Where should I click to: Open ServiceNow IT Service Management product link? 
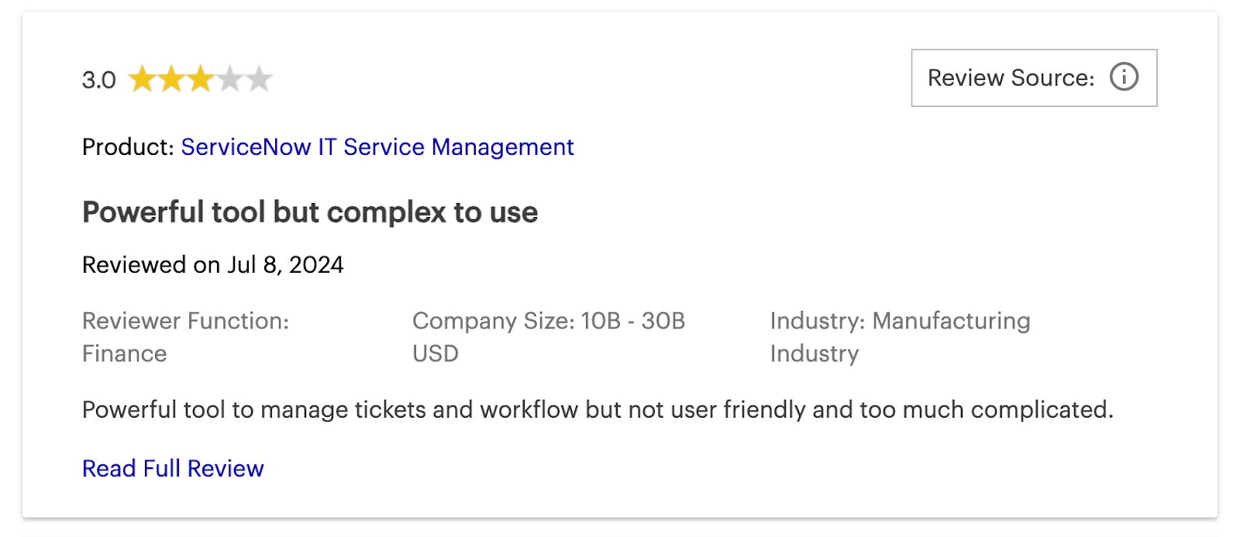[x=377, y=146]
